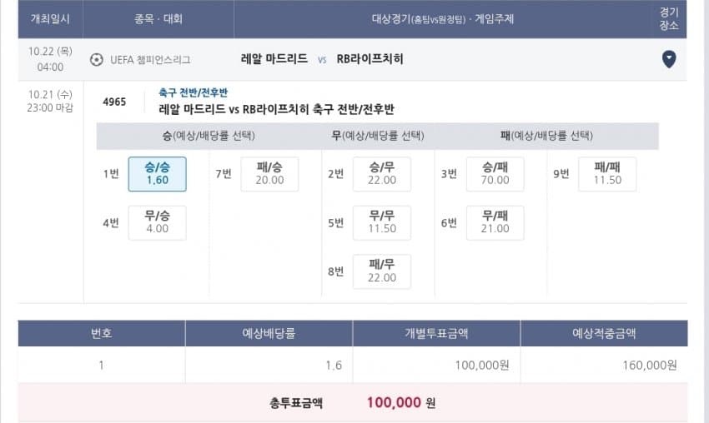This screenshot has width=709, height=423.
Task: Click the 승(예상/배당률 선택) header
Action: [x=209, y=136]
